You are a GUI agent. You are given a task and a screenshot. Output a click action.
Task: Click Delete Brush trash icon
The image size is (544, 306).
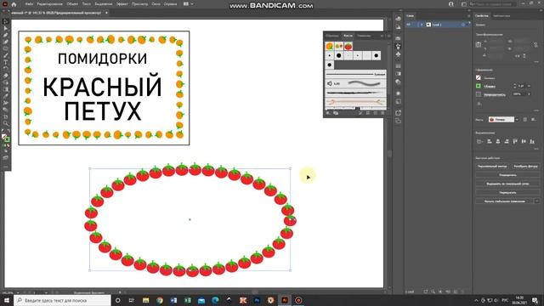(x=382, y=113)
